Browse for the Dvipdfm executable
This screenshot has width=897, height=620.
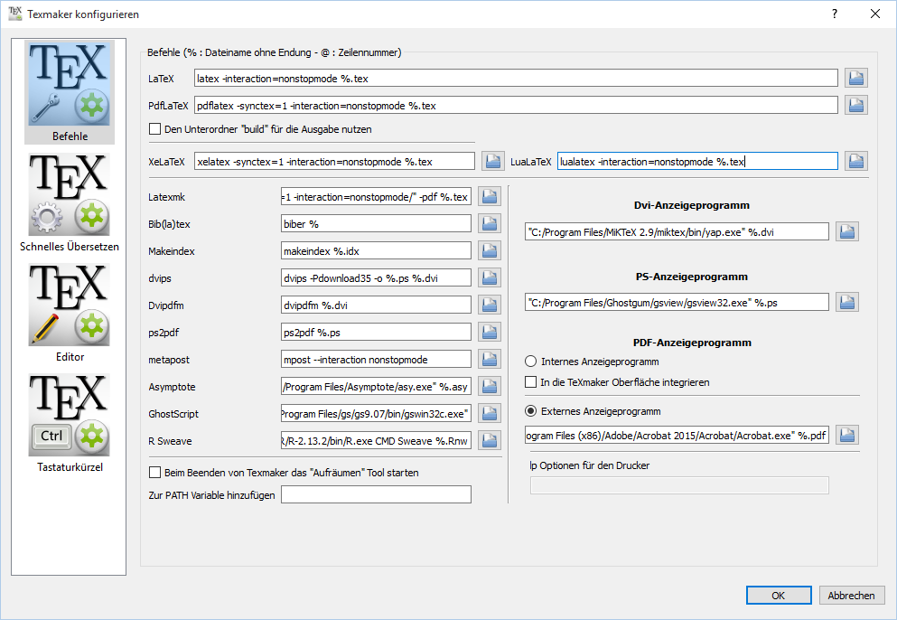click(x=489, y=305)
